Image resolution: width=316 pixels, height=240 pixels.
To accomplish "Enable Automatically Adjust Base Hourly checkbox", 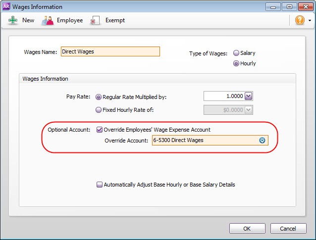I will pos(100,185).
